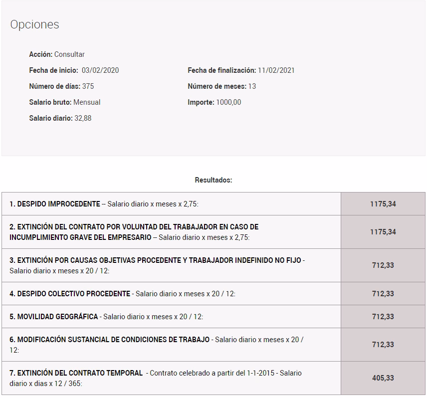
Task: Click the Salario diario value 32,88
Action: tap(83, 118)
